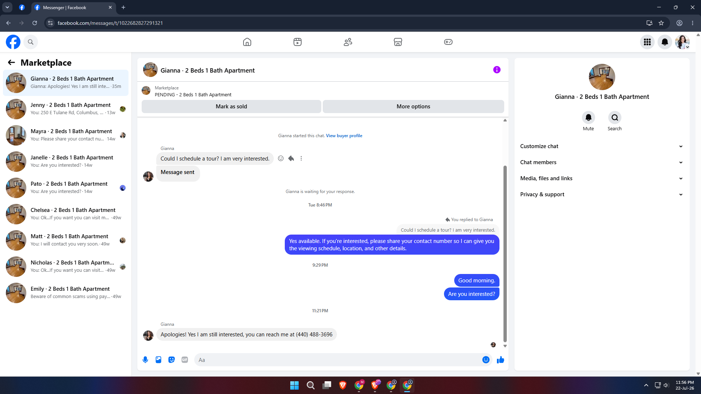This screenshot has width=701, height=394.
Task: Select Gianna's chat in the Marketplace list
Action: [66, 83]
